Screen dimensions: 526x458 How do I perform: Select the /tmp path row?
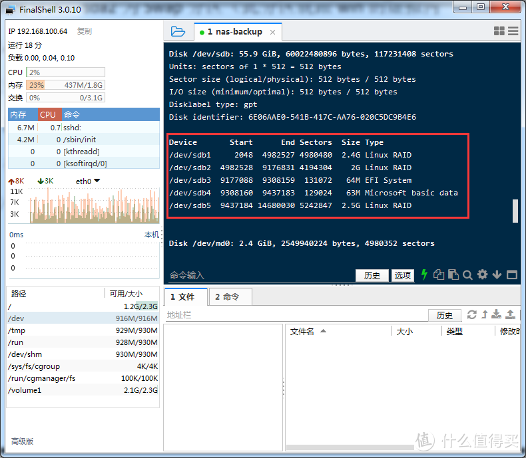[83, 330]
